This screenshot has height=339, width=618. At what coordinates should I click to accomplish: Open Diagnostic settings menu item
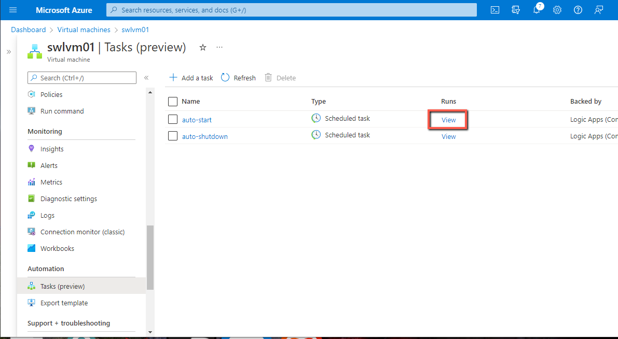click(x=68, y=199)
